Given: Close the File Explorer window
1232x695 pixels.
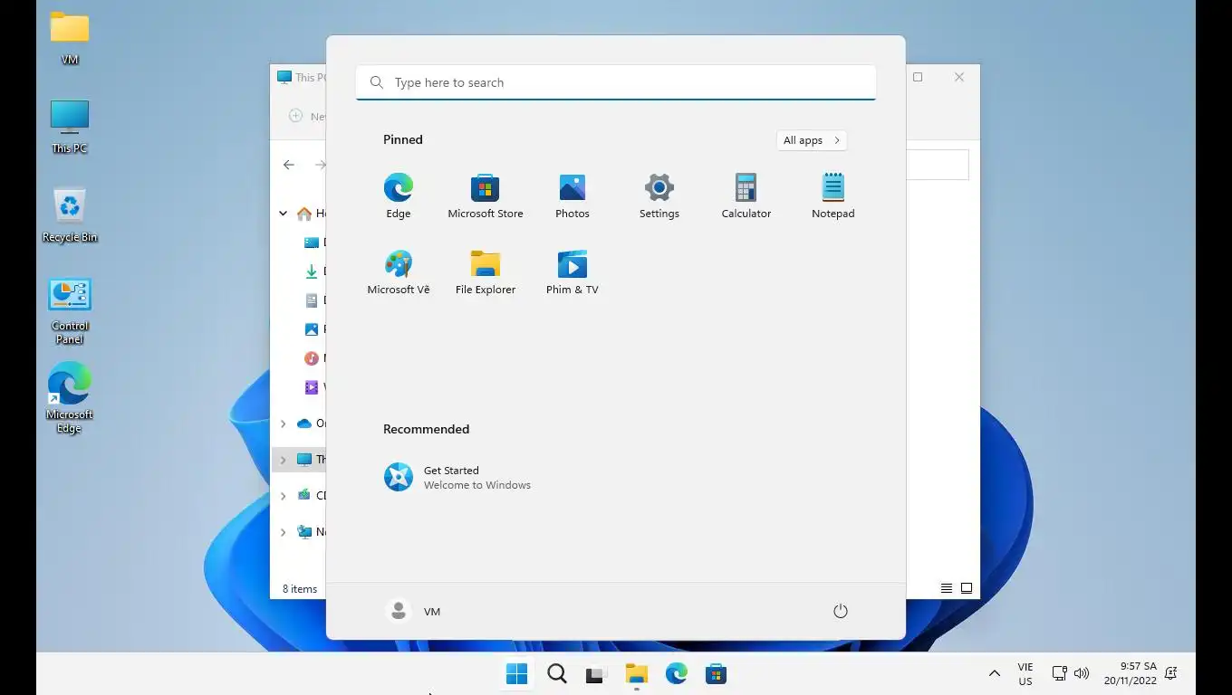Looking at the screenshot, I should [959, 77].
